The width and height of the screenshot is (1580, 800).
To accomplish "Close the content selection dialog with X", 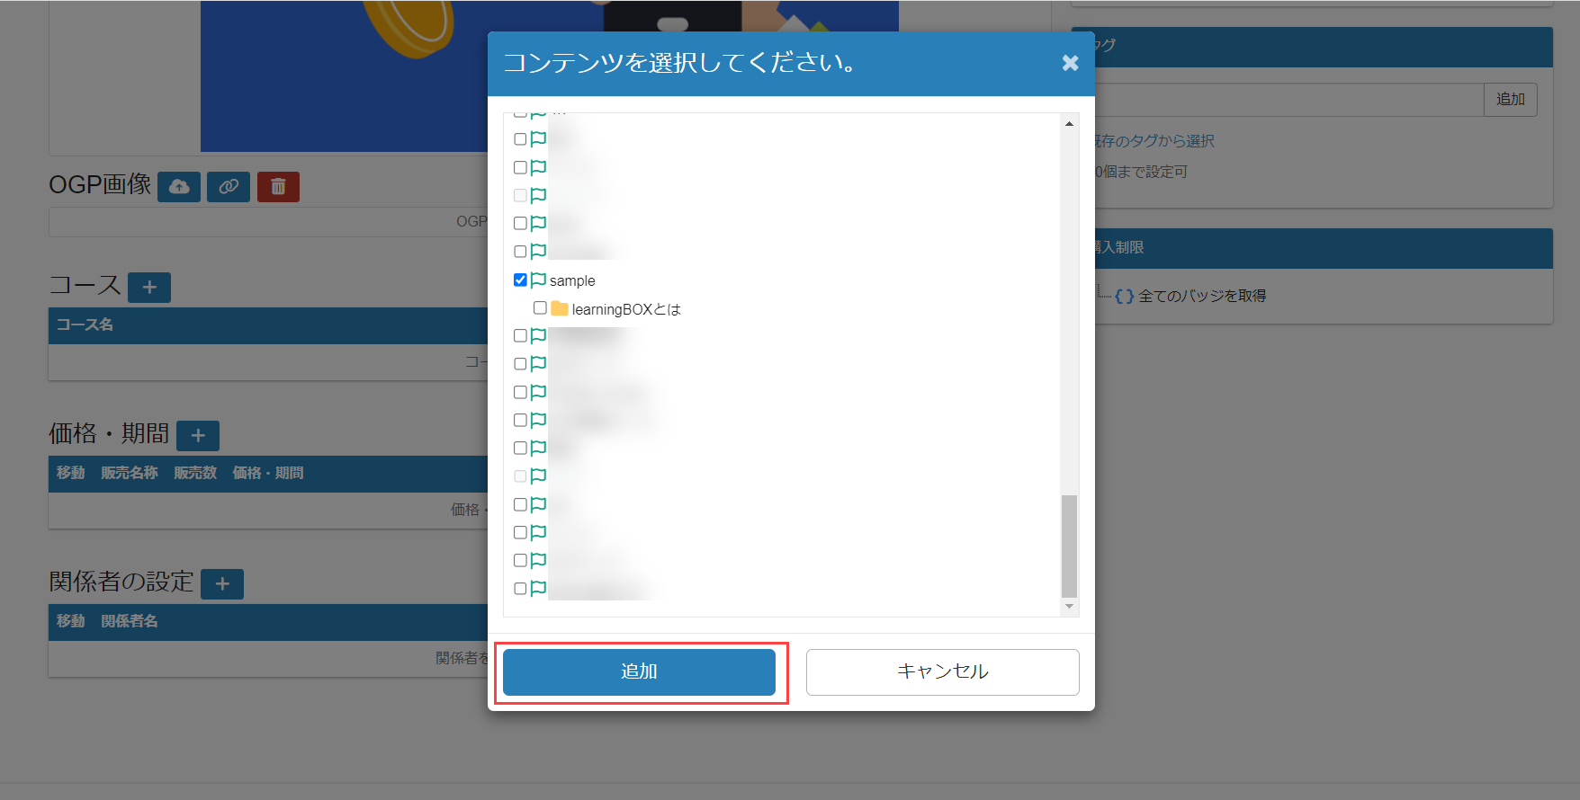I will tap(1070, 63).
